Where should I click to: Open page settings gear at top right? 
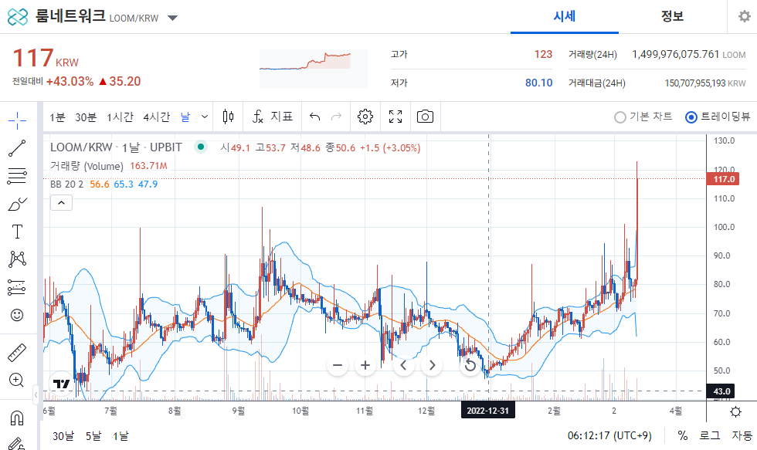pyautogui.click(x=745, y=16)
